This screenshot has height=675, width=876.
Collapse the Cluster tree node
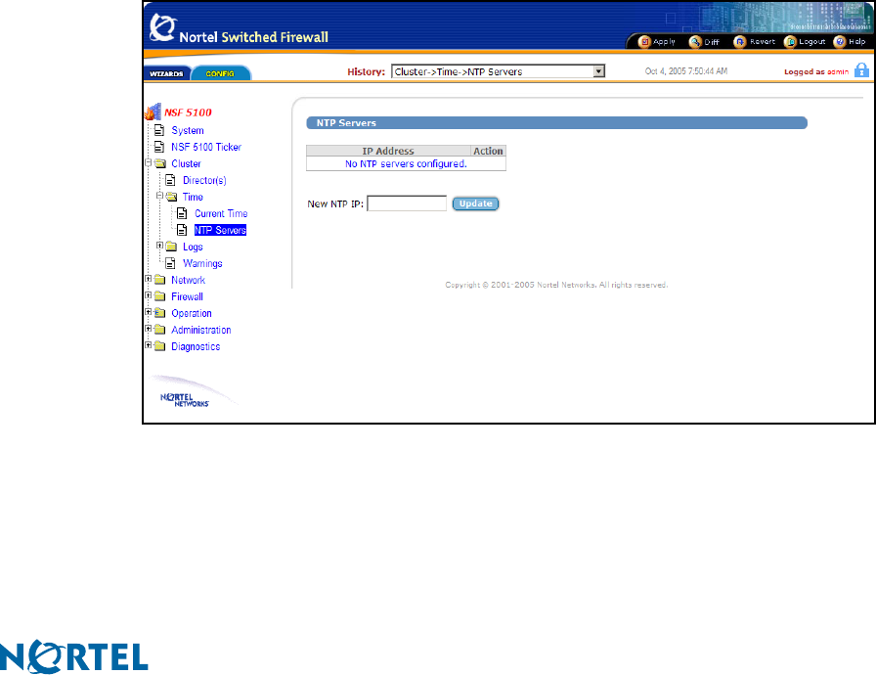(148, 162)
